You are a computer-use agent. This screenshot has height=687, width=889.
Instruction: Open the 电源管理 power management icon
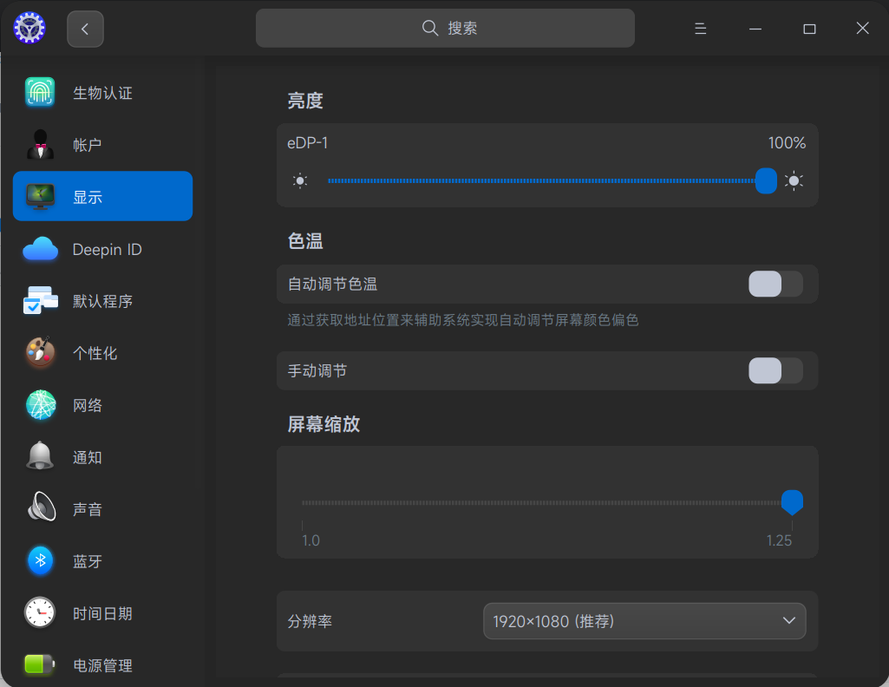pyautogui.click(x=39, y=665)
